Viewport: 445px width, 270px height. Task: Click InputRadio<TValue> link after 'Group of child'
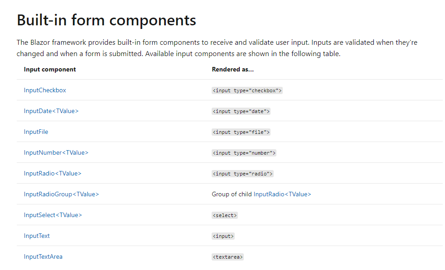(282, 194)
